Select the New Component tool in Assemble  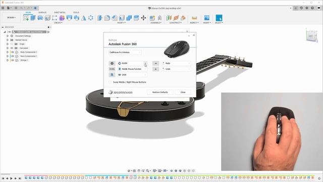tap(152, 18)
